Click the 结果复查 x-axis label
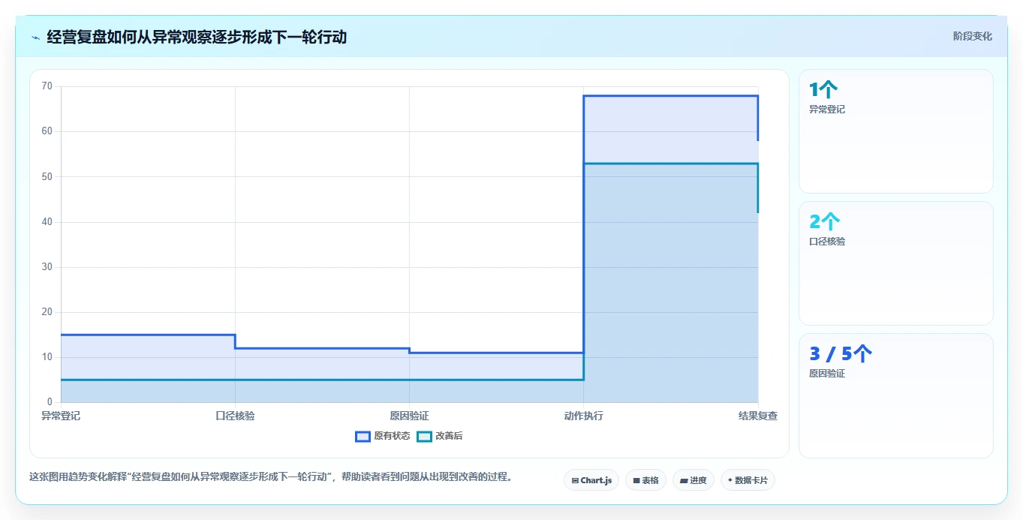Viewport: 1023px width, 520px height. coord(758,416)
